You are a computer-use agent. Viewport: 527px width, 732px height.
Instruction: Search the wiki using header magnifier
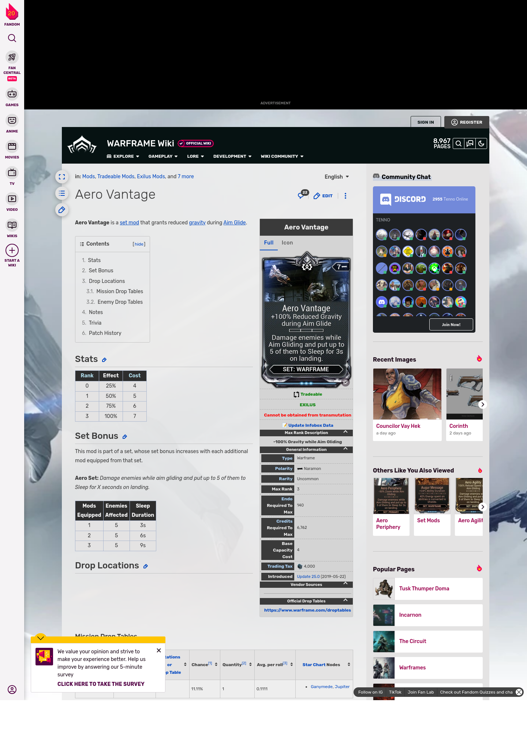coord(459,143)
